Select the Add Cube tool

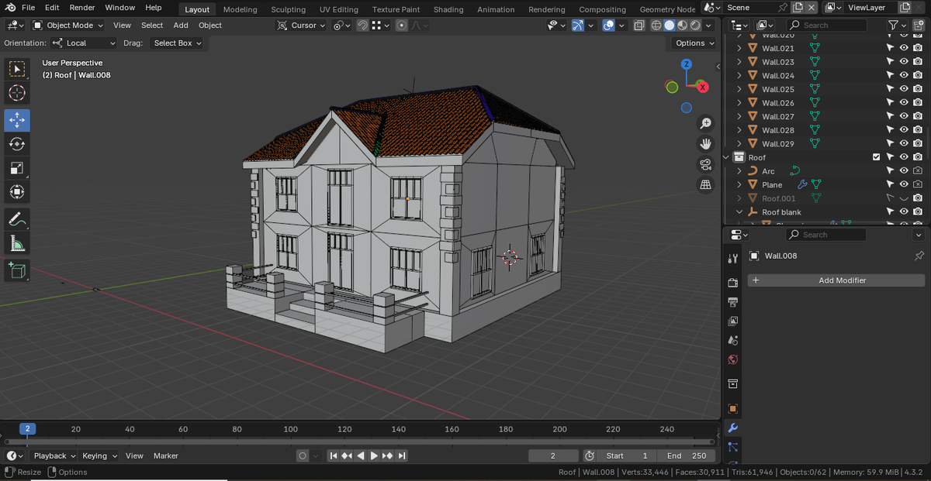17,270
